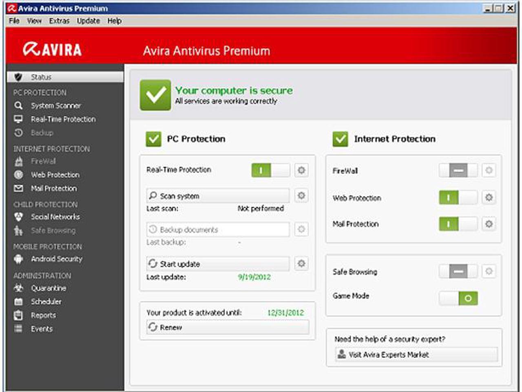Click the Start update button

[218, 264]
